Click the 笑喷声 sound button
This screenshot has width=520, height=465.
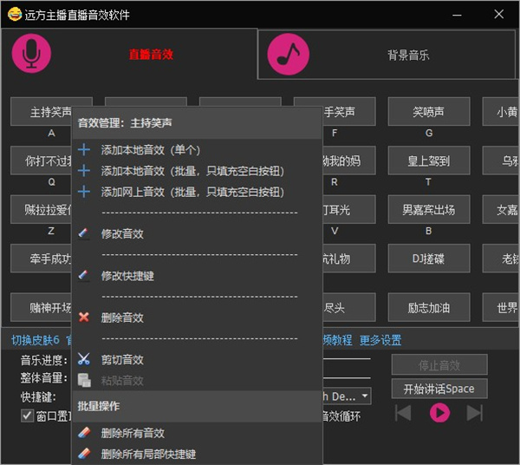tap(429, 112)
